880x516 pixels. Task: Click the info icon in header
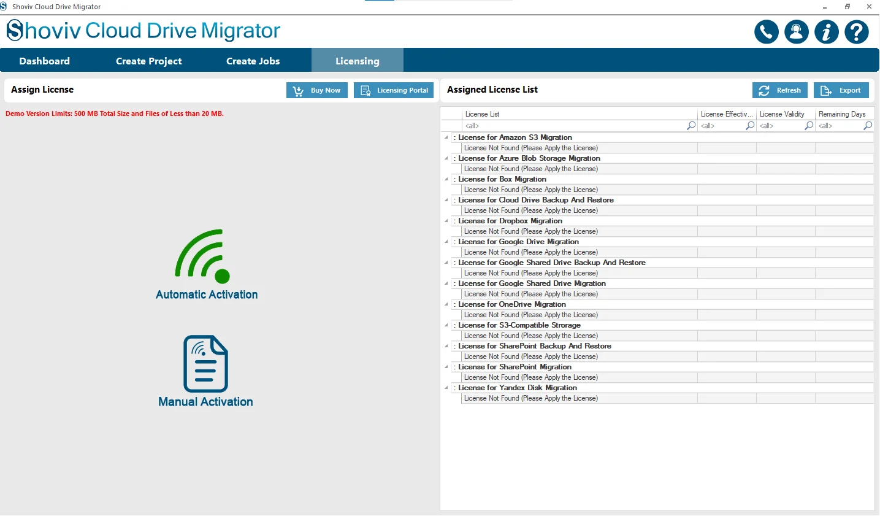pyautogui.click(x=827, y=32)
